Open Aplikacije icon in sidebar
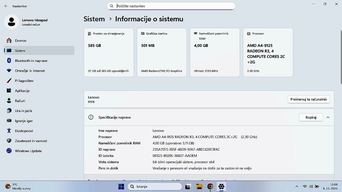342x192 pixels. 9,90
